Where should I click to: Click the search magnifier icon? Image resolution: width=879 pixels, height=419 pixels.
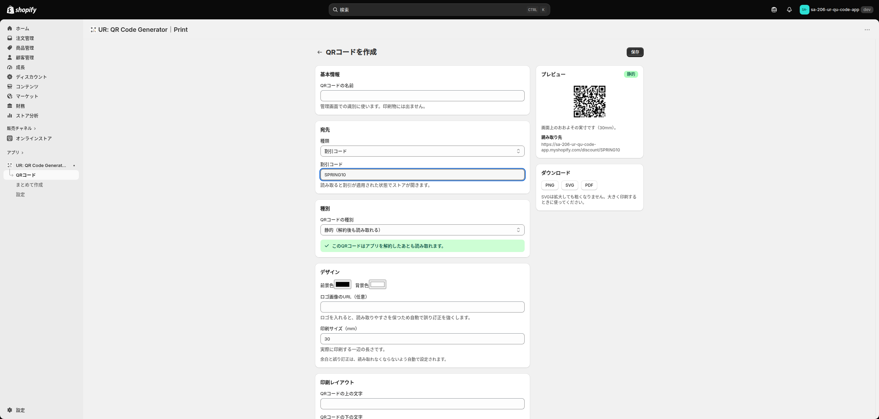335,10
